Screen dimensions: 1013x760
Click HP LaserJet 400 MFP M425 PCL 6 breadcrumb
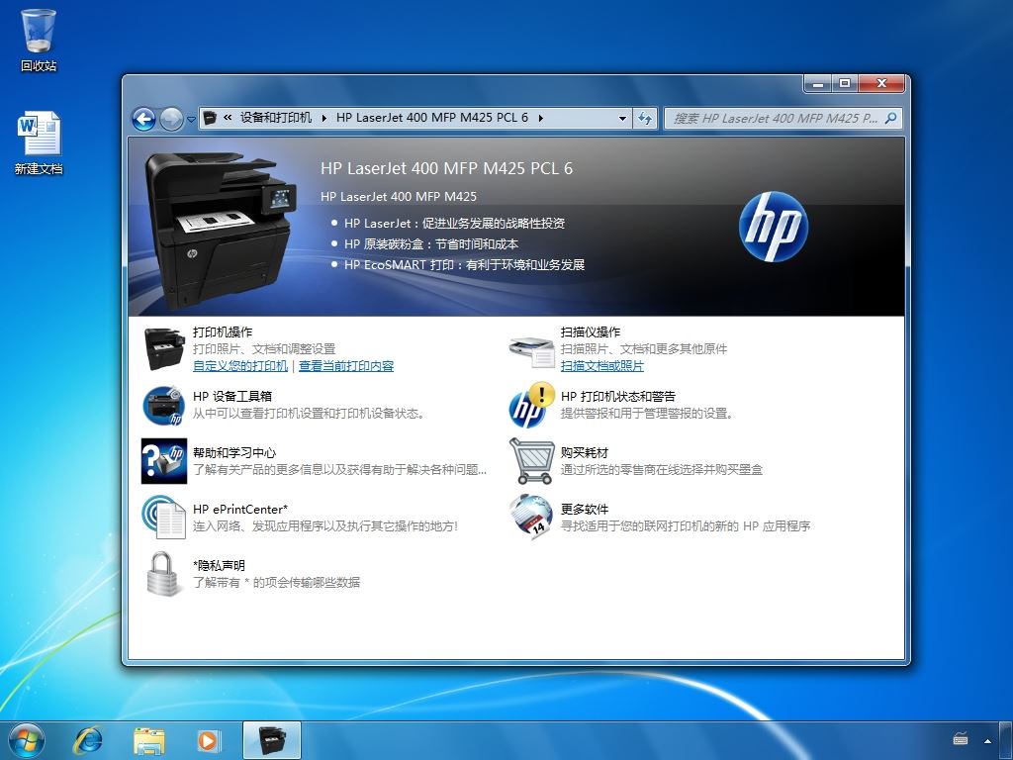coord(431,118)
